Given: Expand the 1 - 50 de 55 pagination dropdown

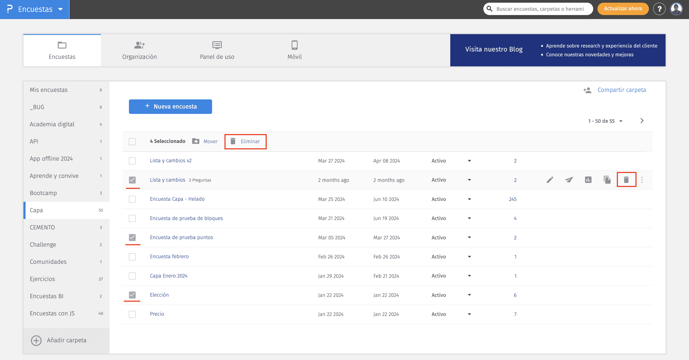Looking at the screenshot, I should pos(621,121).
